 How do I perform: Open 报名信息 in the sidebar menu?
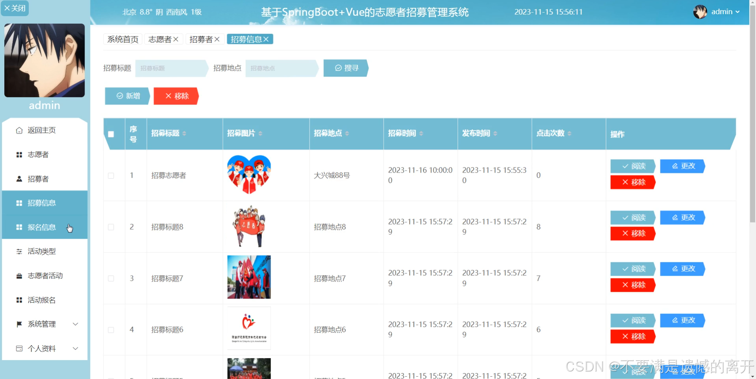(x=45, y=227)
